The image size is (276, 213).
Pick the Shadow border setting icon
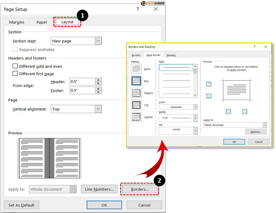coord(136,93)
